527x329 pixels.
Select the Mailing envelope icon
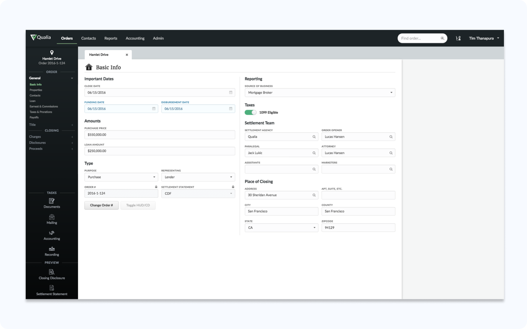coord(52,217)
